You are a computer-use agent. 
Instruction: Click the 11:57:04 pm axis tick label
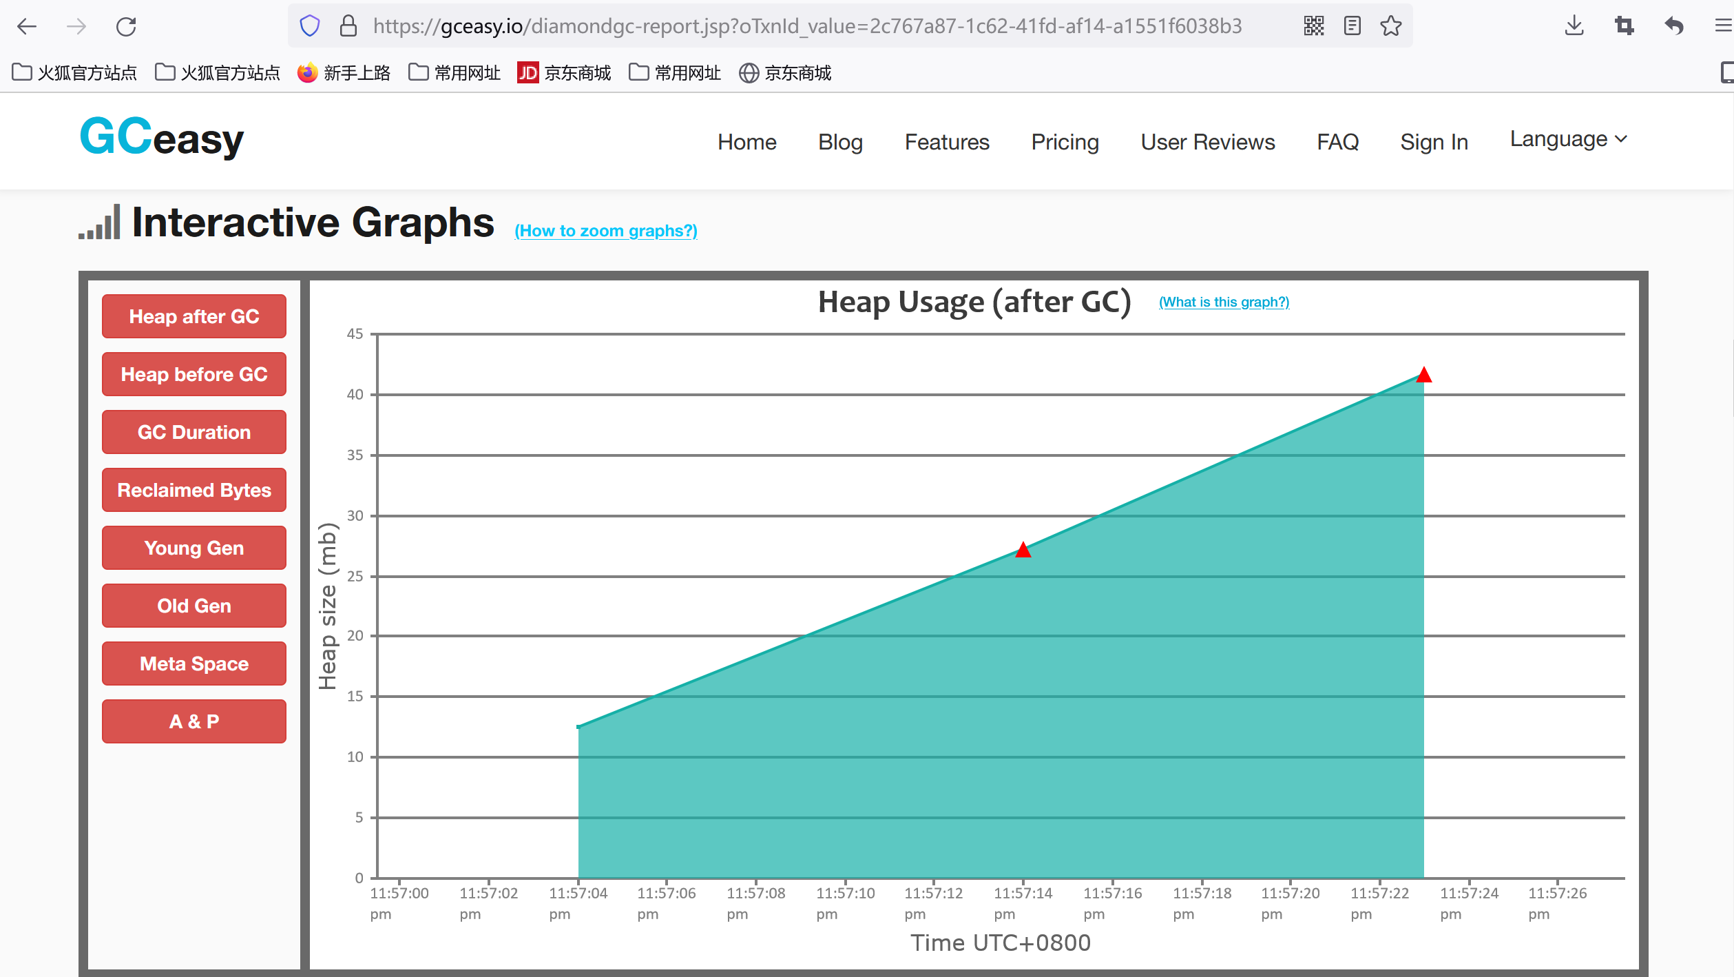coord(578,903)
